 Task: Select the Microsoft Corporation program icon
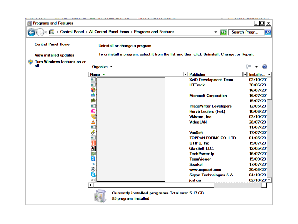click(93, 95)
